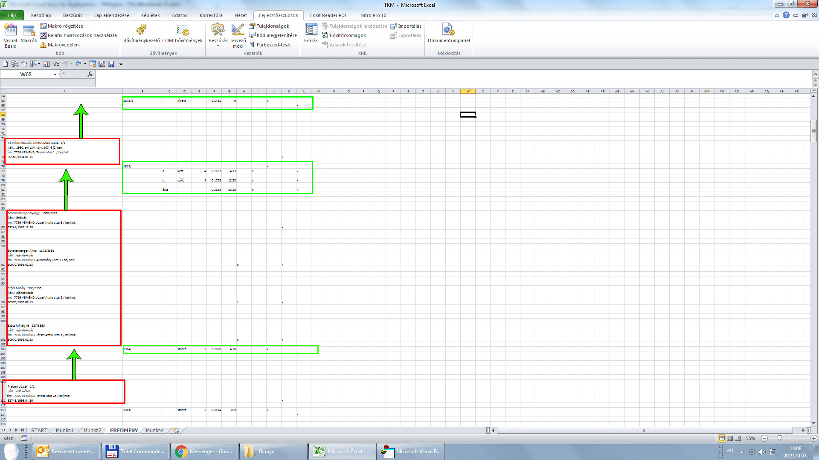Screen dimensions: 819x460
Task: Switch to the Képletek ribbon tab
Action: (150, 15)
